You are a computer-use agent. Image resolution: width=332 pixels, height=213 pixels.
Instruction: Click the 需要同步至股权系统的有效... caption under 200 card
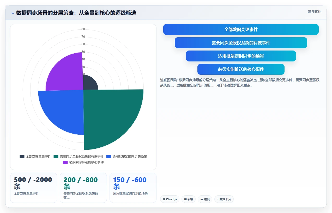click(81, 196)
